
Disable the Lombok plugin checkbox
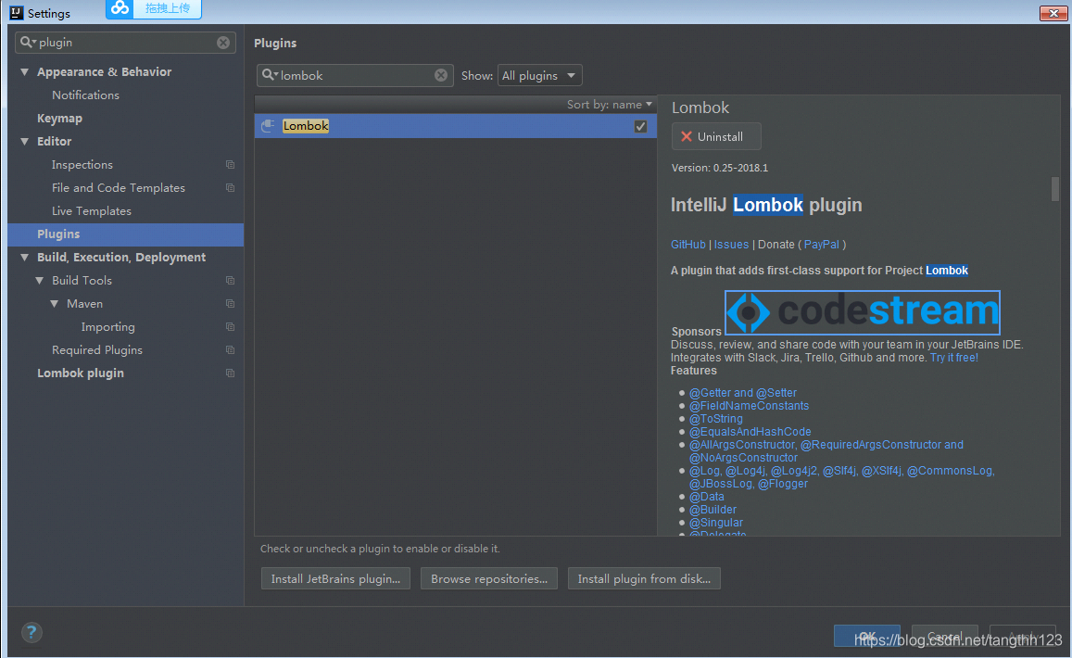[x=640, y=126]
